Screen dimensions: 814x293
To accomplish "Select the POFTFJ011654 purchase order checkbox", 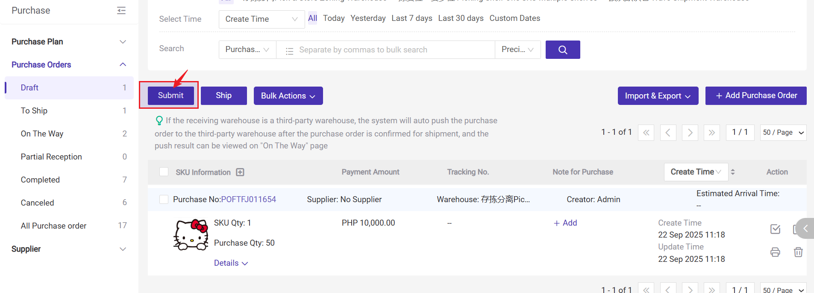I will [x=164, y=199].
